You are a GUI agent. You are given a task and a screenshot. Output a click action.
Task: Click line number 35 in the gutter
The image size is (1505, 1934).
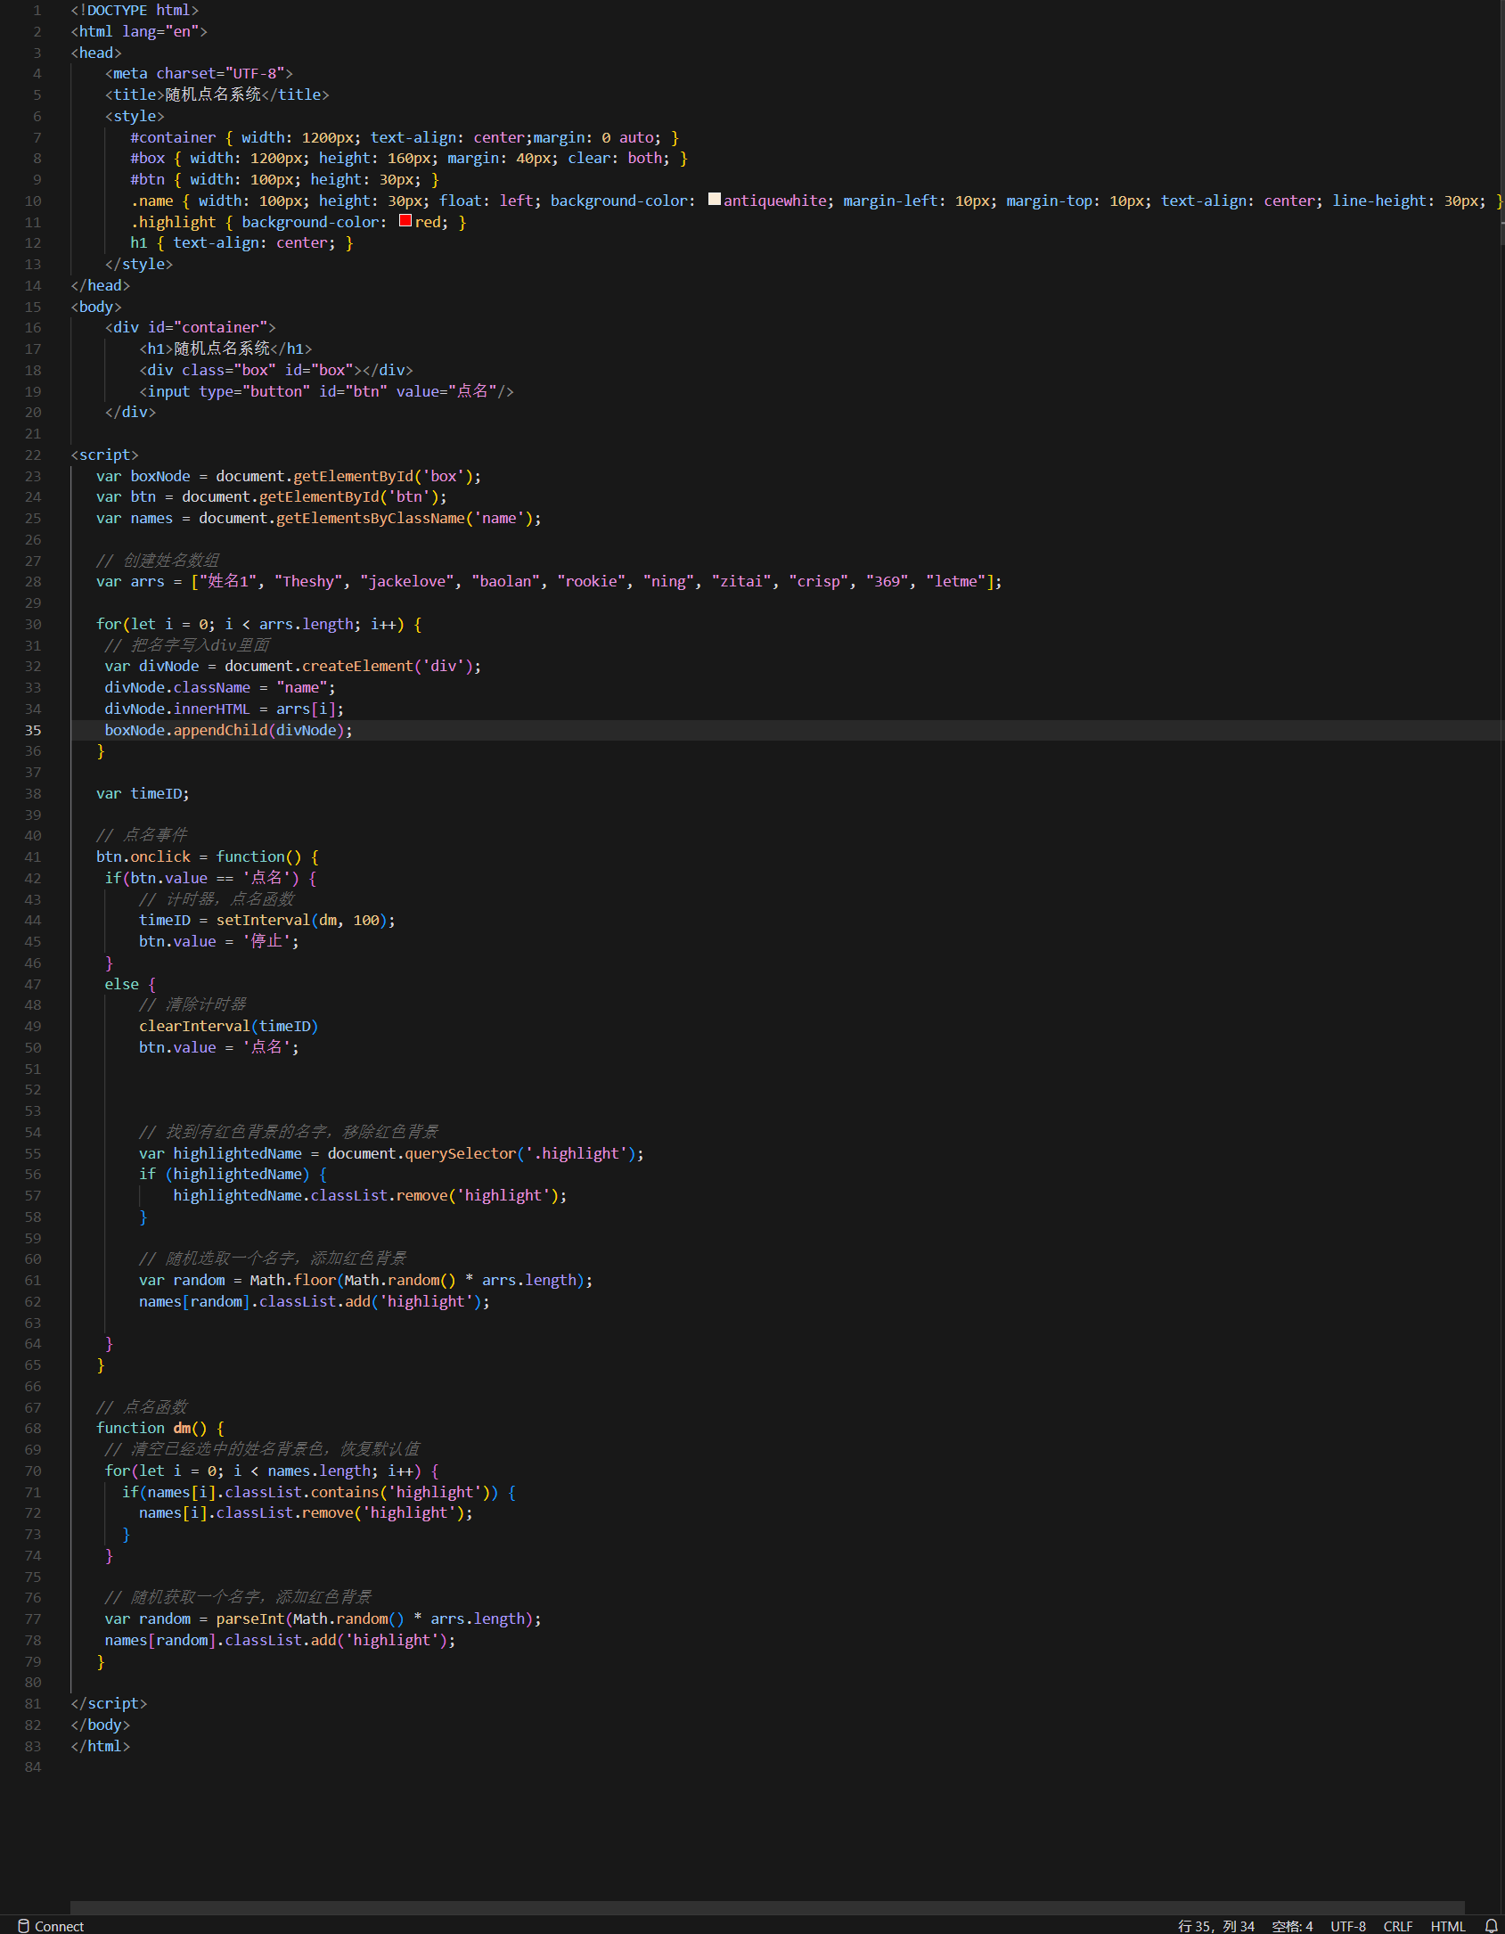click(33, 730)
